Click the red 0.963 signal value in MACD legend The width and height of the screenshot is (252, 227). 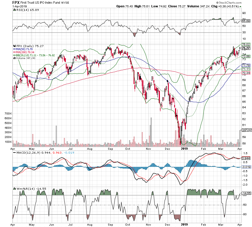pos(57,153)
